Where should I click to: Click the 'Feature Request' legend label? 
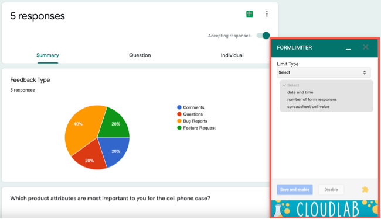pos(199,128)
